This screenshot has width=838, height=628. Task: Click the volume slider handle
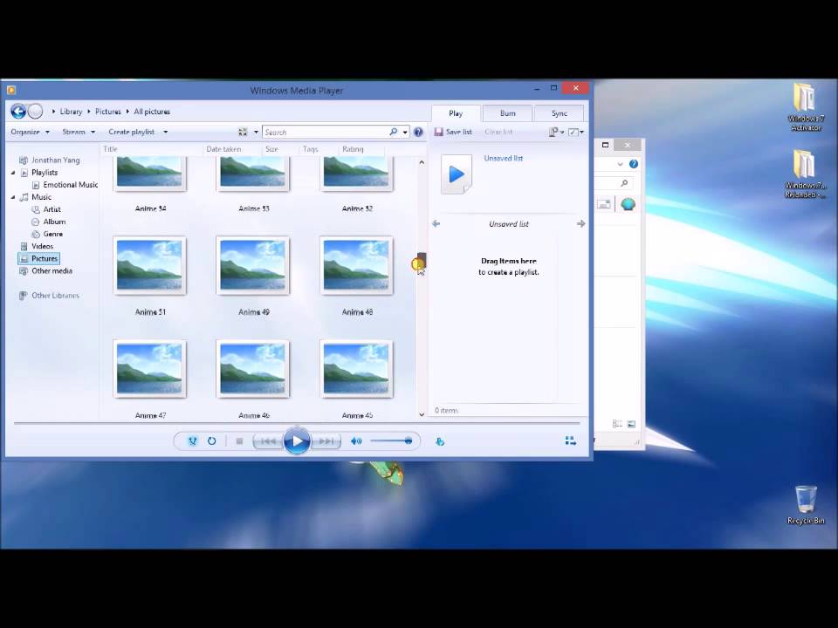(409, 441)
